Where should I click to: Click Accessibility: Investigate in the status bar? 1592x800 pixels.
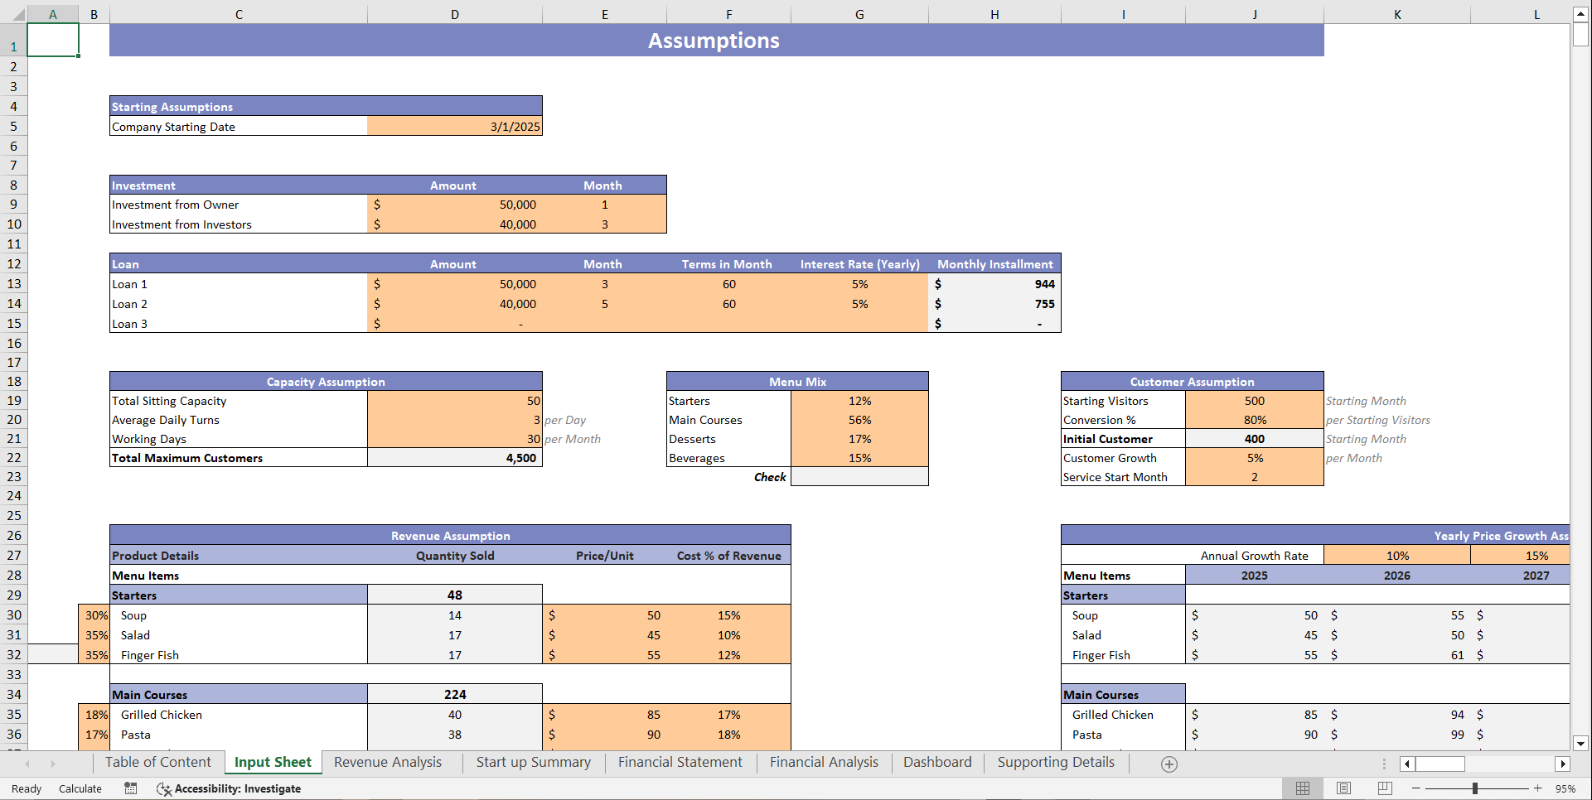pos(239,788)
